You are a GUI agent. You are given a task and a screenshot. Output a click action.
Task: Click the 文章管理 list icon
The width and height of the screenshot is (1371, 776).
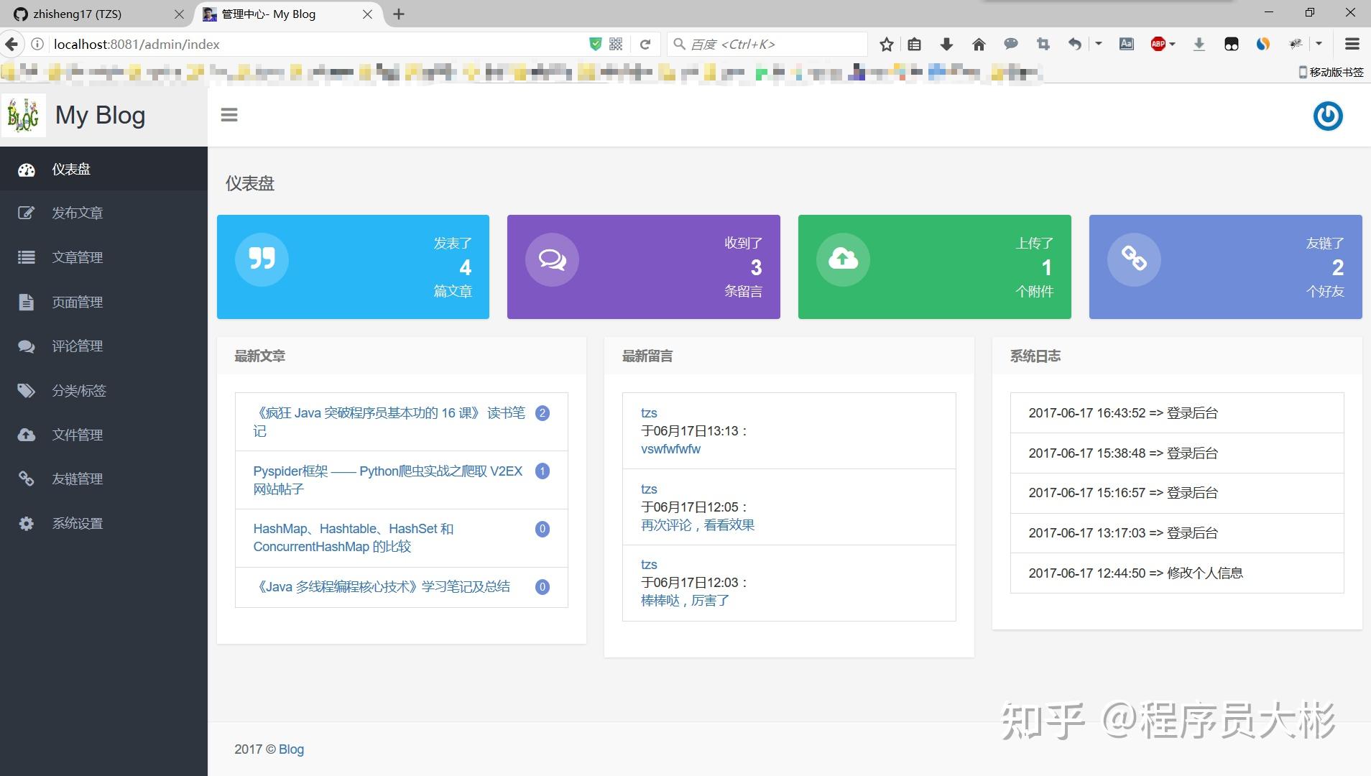[x=26, y=257]
